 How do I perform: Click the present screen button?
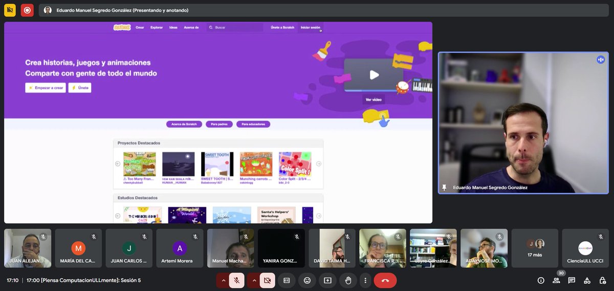(x=327, y=280)
